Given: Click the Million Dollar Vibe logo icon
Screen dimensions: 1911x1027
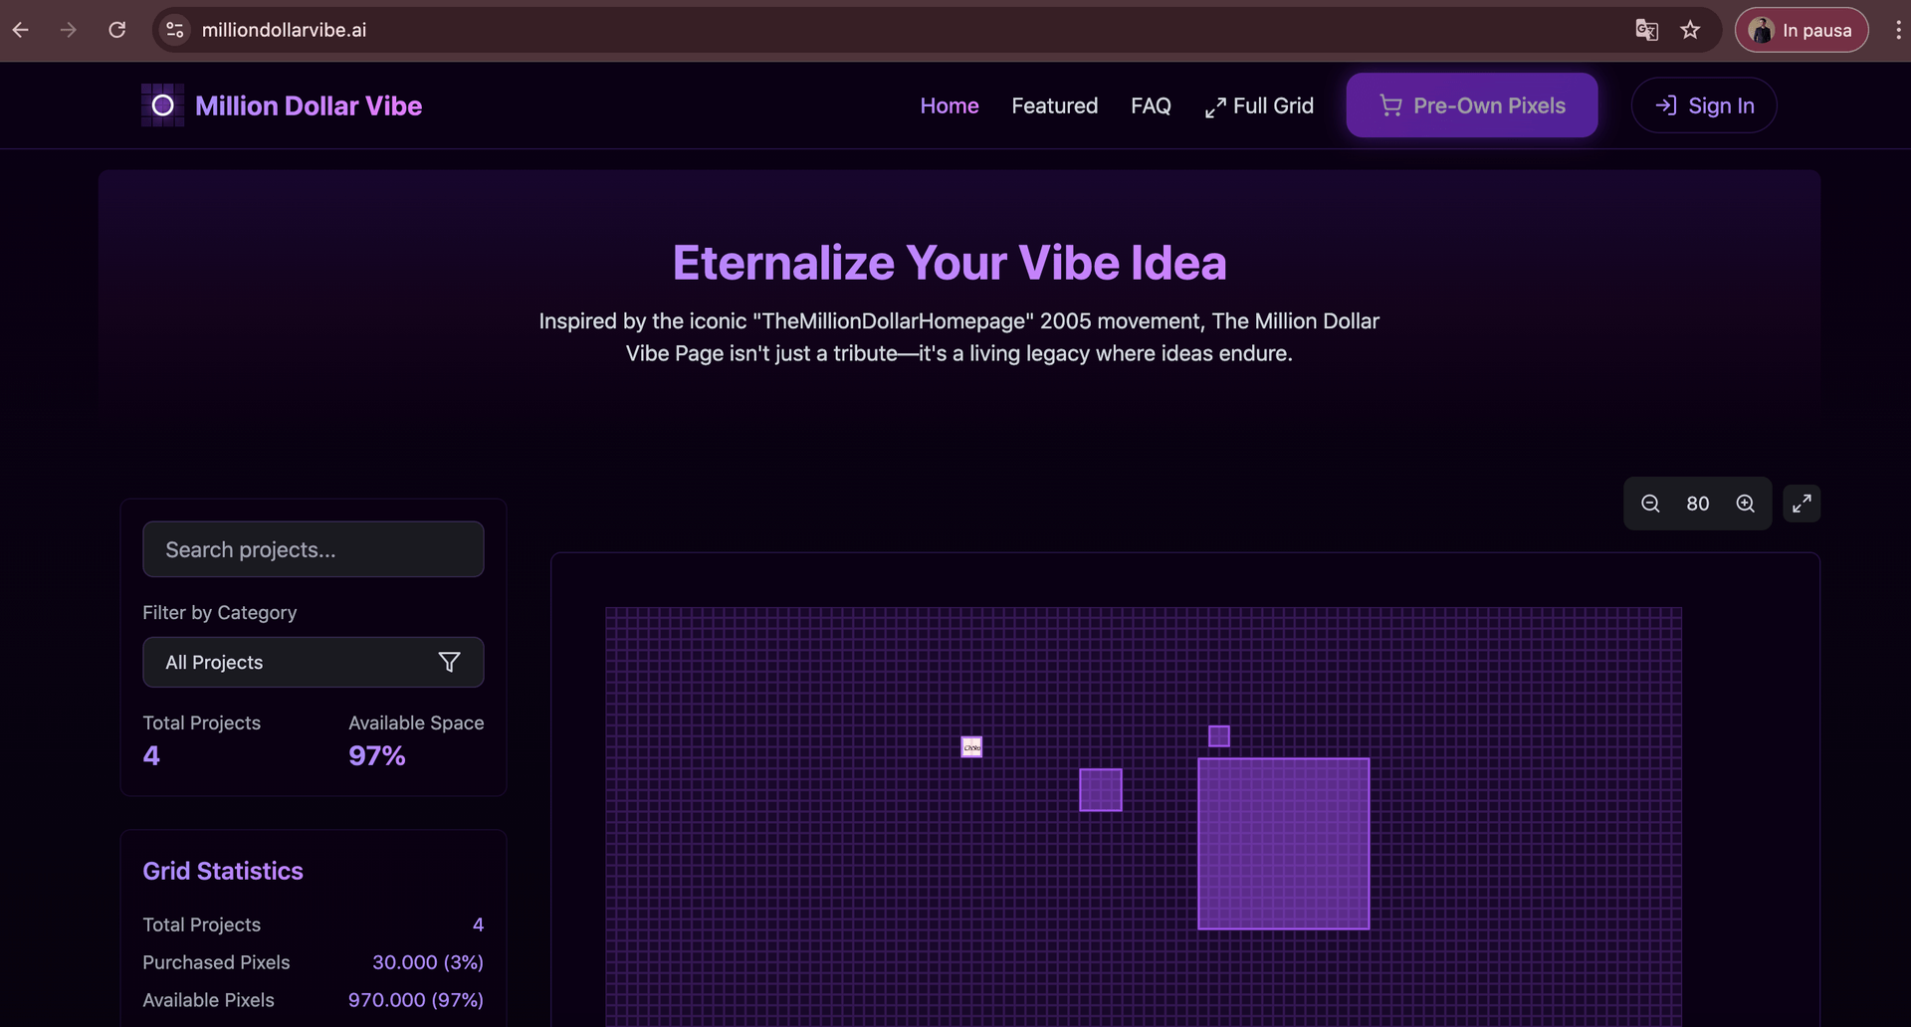Looking at the screenshot, I should (x=162, y=105).
